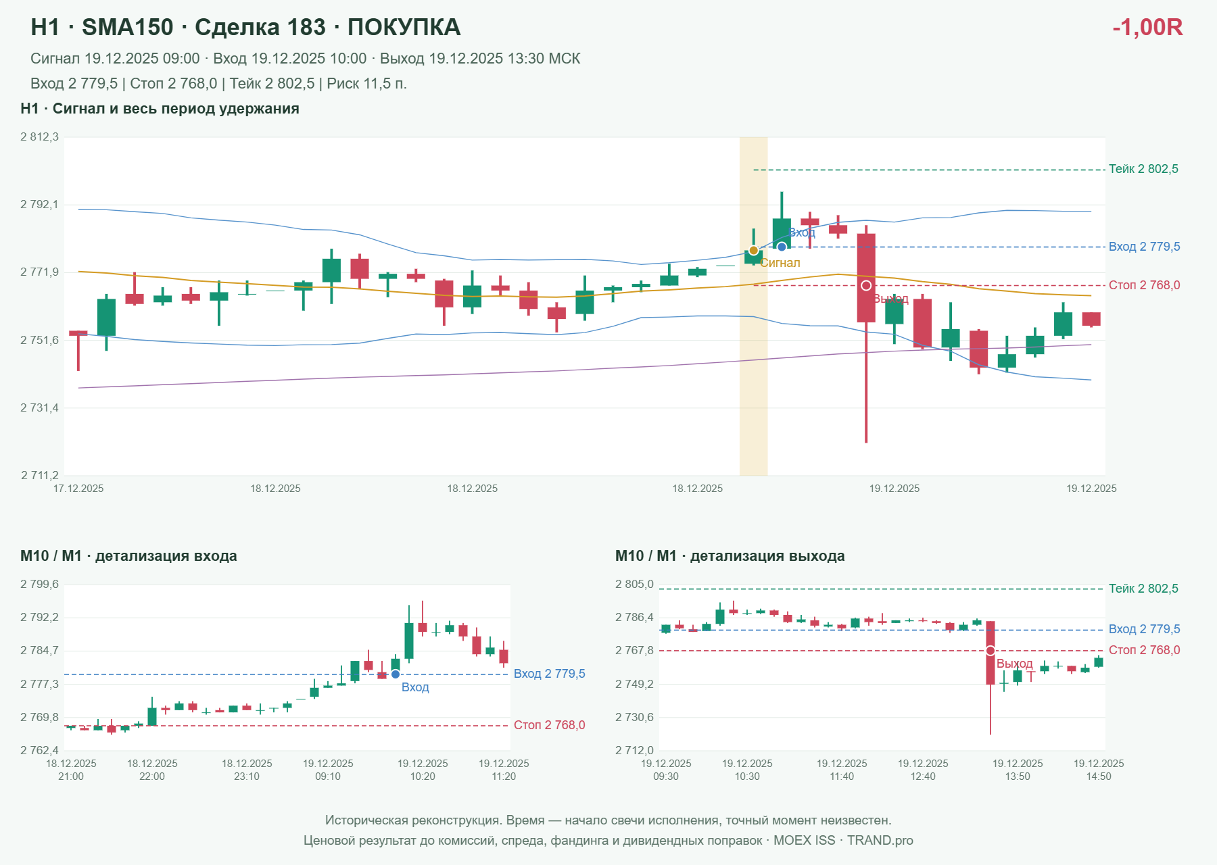Click the 'Историческая реконструкция' footer note
This screenshot has height=865, width=1217.
click(x=608, y=820)
